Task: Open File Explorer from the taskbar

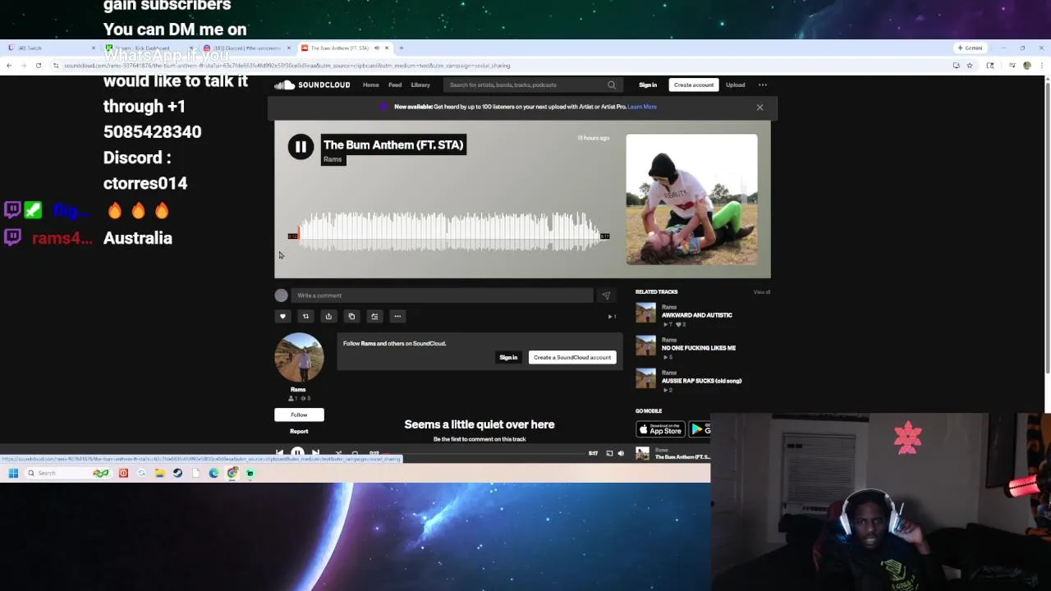Action: pos(159,473)
